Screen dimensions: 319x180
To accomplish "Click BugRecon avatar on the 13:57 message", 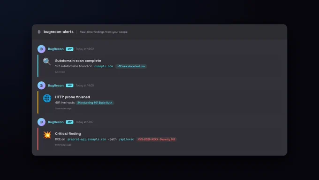I will click(x=41, y=122).
